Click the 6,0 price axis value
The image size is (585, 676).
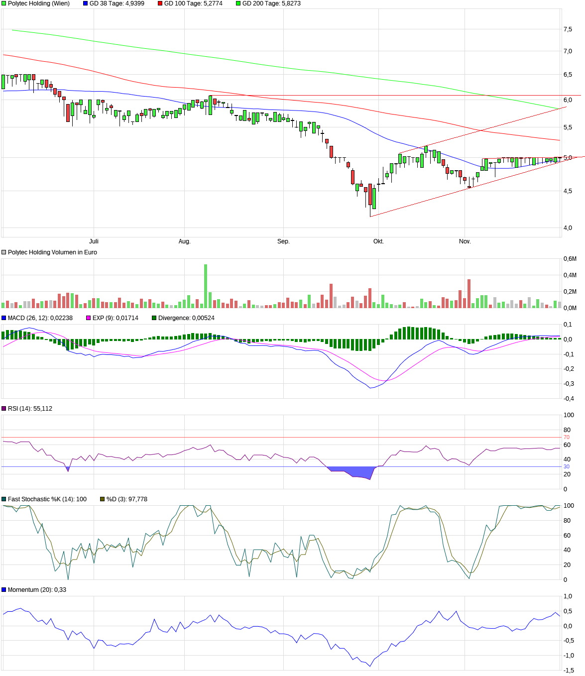pyautogui.click(x=568, y=100)
